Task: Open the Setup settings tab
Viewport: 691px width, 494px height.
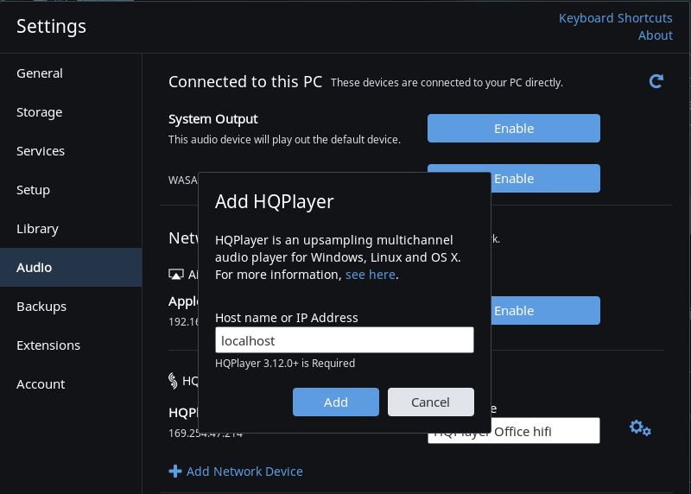Action: [x=71, y=189]
